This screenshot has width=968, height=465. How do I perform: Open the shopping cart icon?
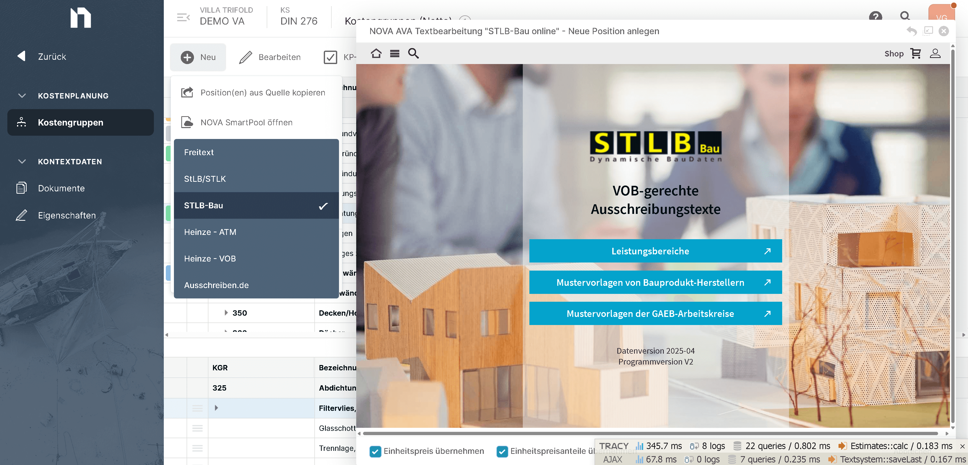(x=916, y=53)
